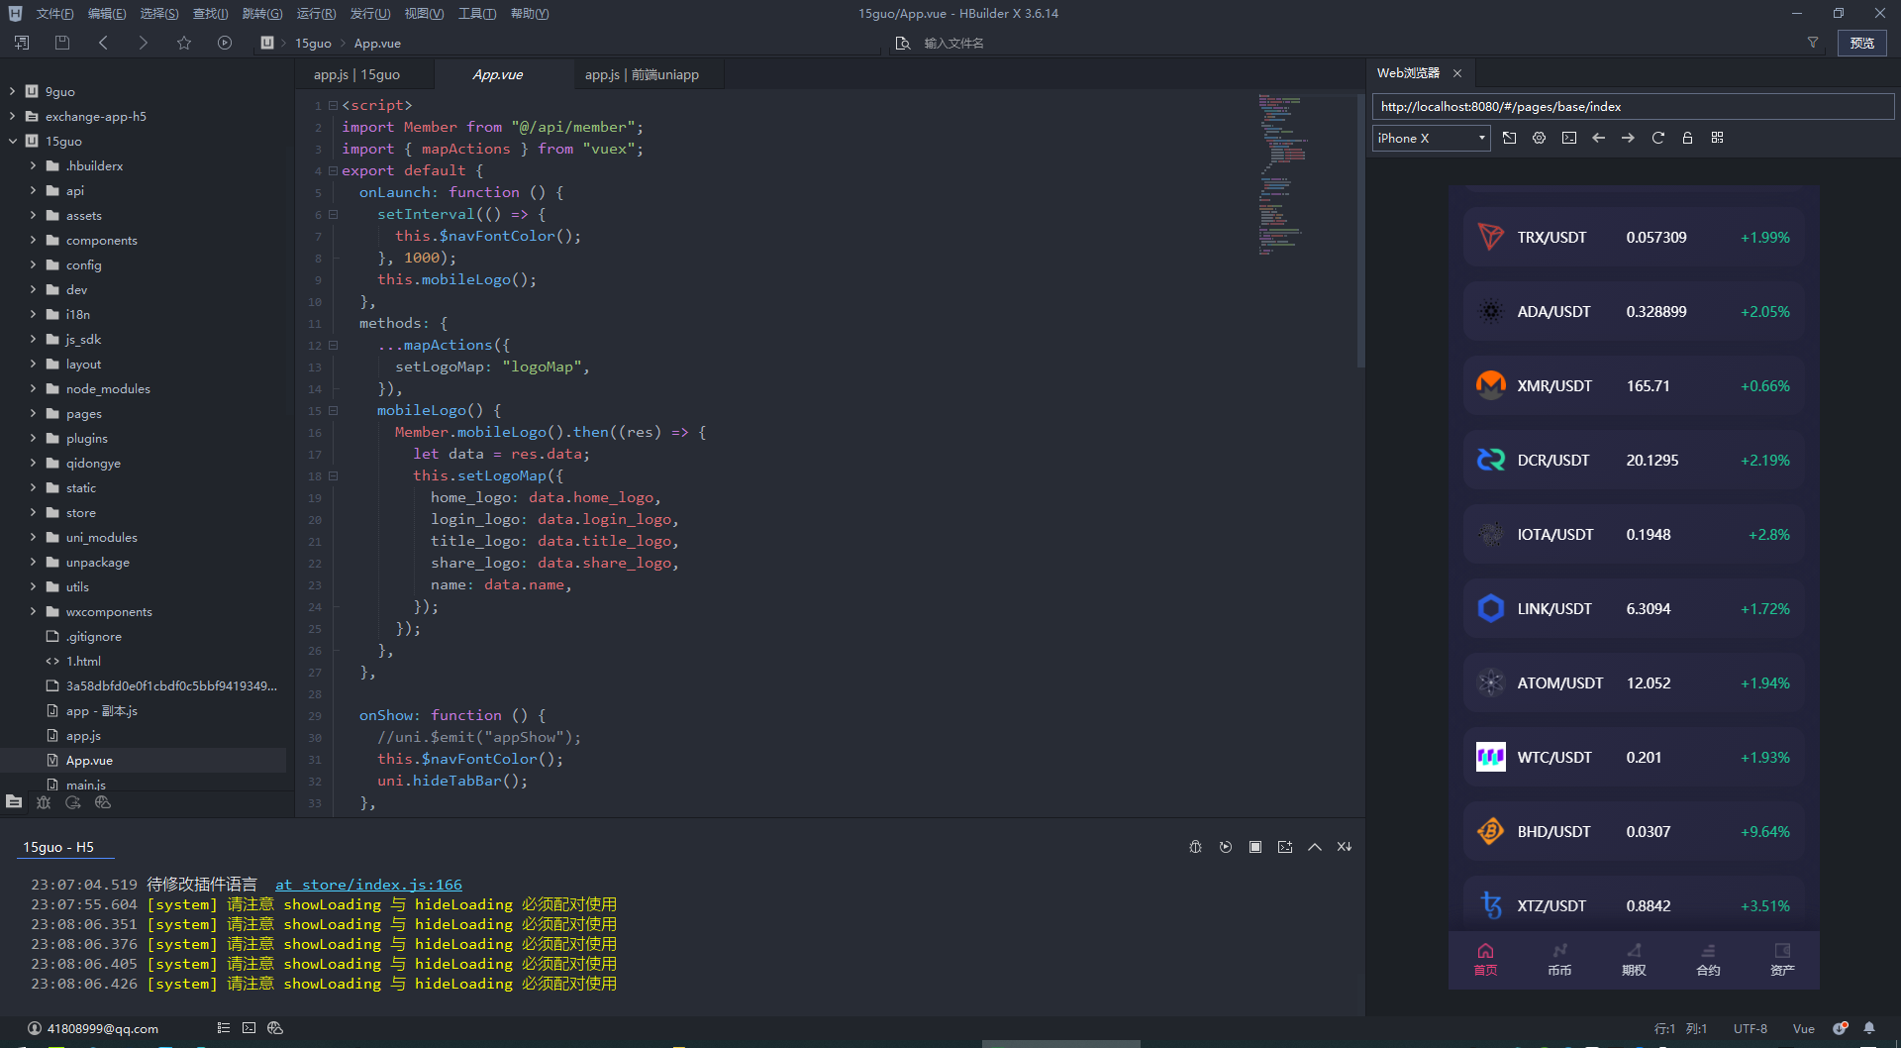Open the 编辑(E) menu
The width and height of the screenshot is (1901, 1048).
107,14
